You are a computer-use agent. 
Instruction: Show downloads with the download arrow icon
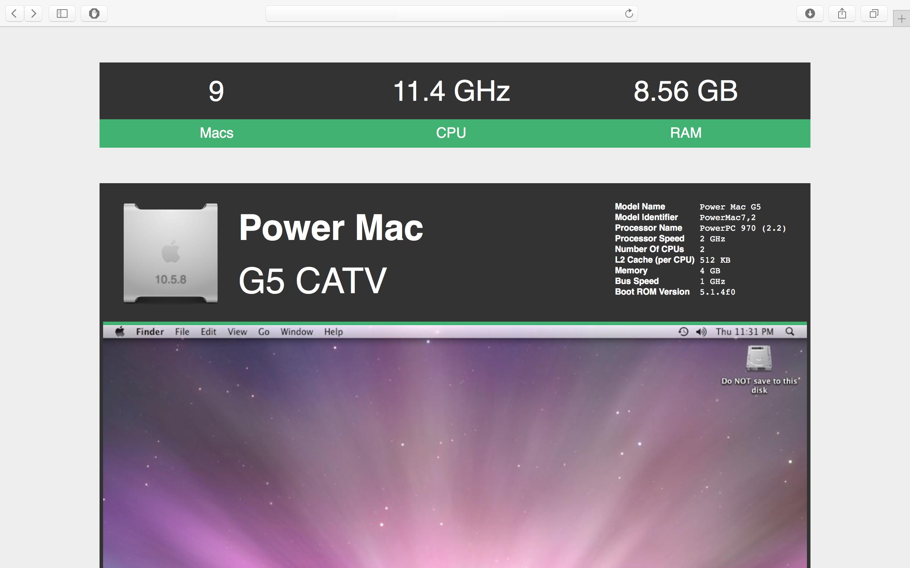pyautogui.click(x=810, y=13)
